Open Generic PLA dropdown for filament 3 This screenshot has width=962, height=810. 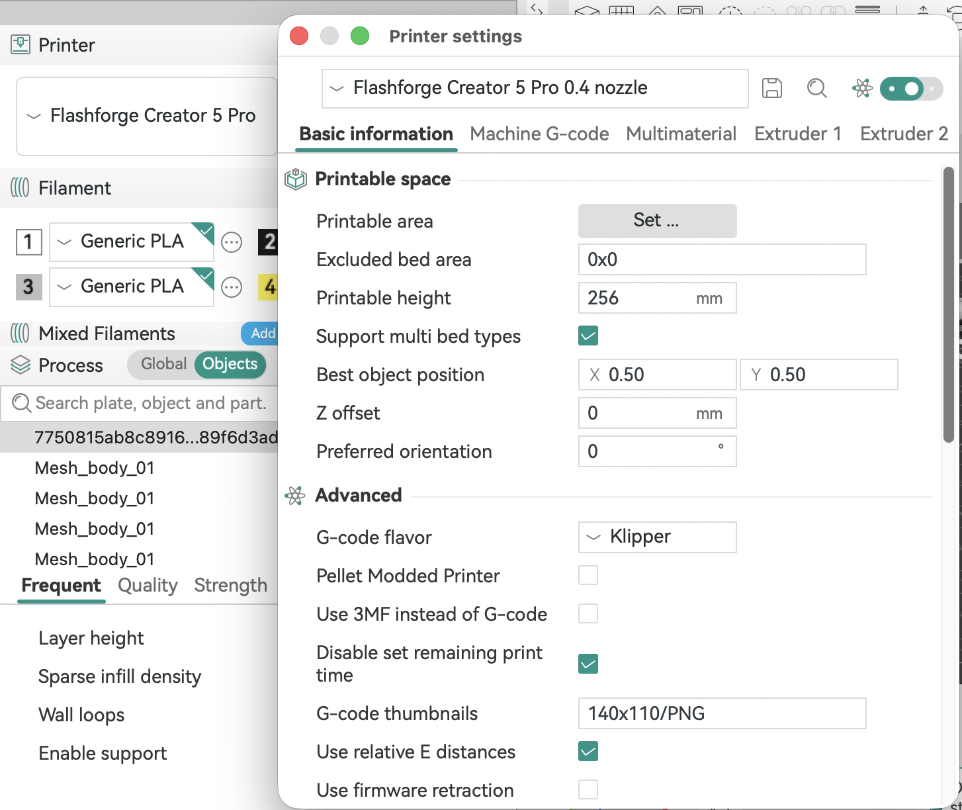(132, 287)
